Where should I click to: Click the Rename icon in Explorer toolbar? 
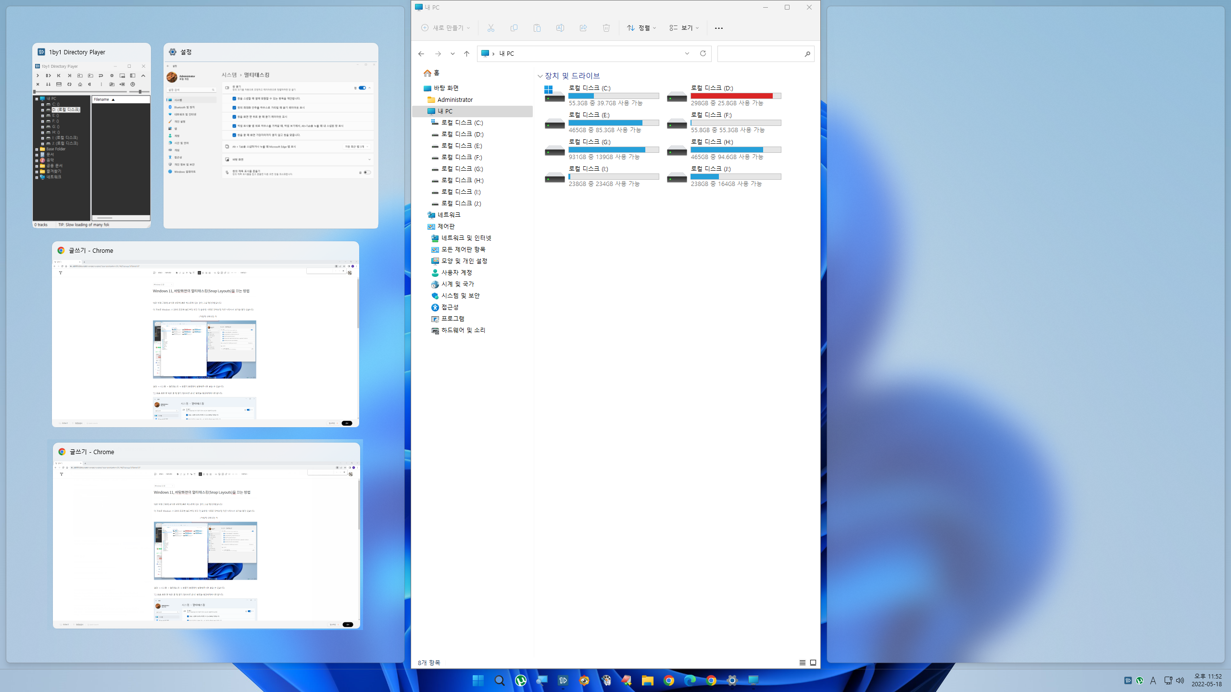tap(560, 28)
